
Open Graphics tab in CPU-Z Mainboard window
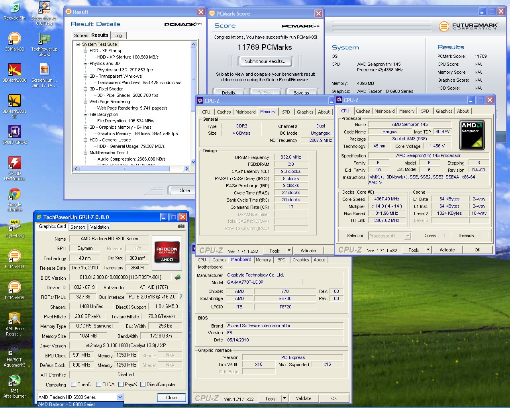coord(301,260)
